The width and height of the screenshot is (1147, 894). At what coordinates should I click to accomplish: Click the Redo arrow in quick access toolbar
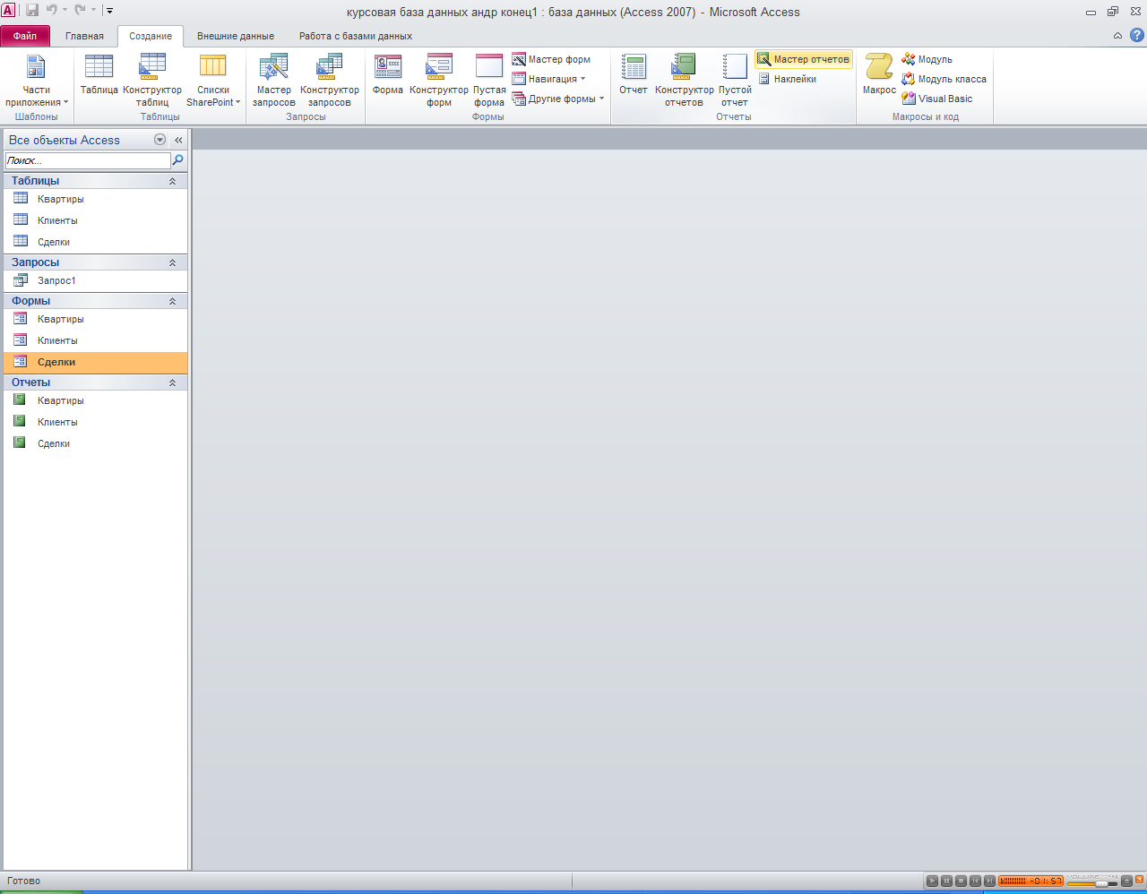(x=81, y=11)
